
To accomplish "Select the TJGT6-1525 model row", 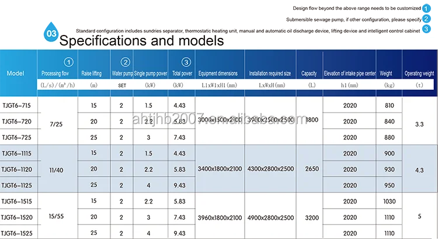I will [17, 233].
